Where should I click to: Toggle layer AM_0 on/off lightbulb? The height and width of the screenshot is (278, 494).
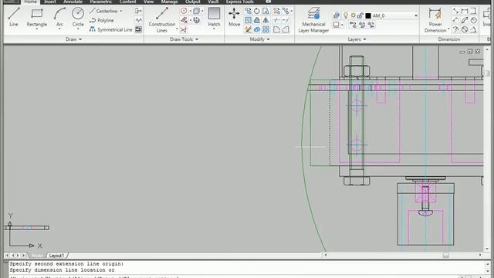tap(346, 15)
